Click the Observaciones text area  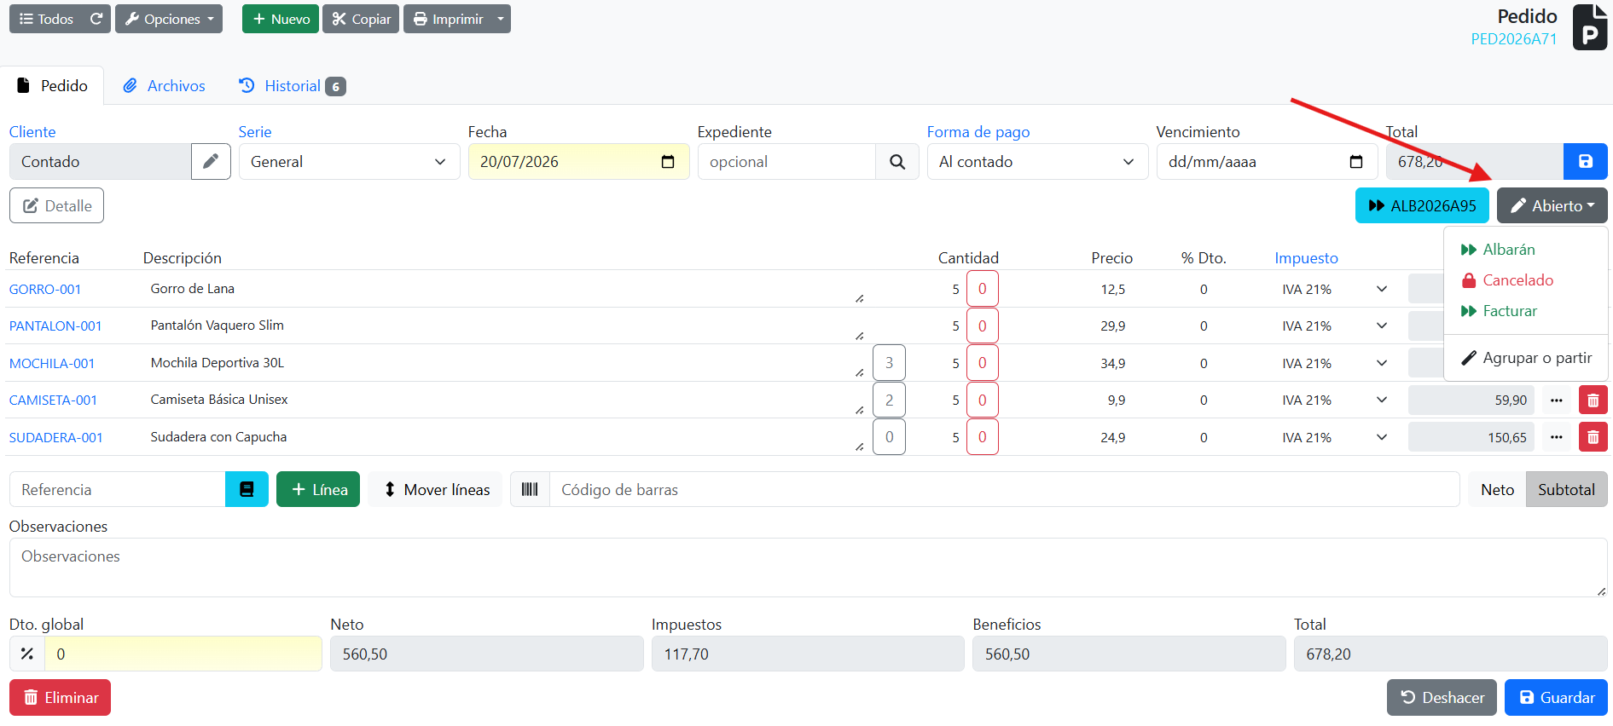tap(808, 568)
